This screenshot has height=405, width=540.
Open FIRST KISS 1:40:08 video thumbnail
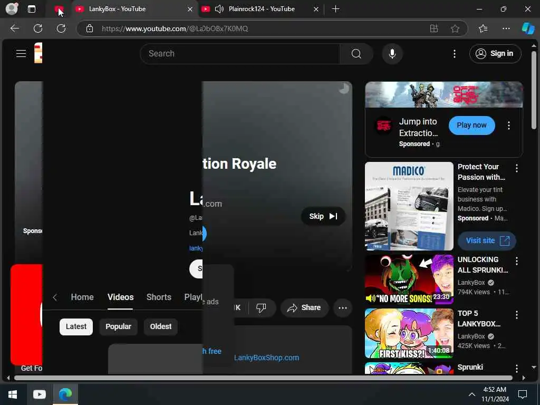409,333
